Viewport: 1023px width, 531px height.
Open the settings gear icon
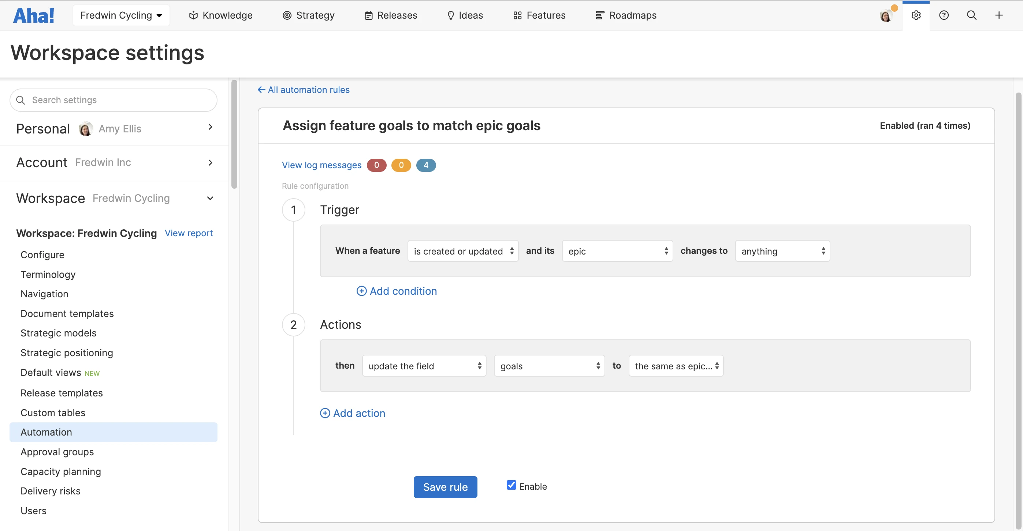916,15
